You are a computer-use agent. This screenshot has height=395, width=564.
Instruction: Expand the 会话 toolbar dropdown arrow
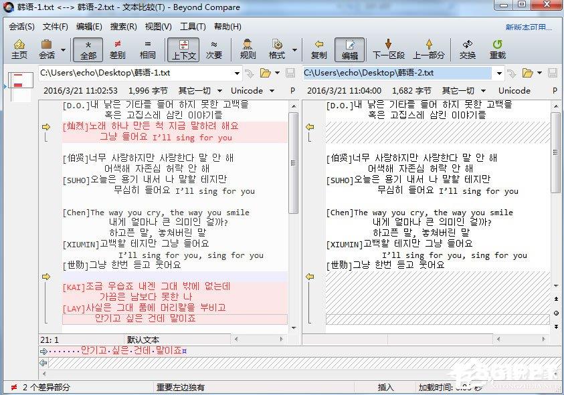pos(63,49)
